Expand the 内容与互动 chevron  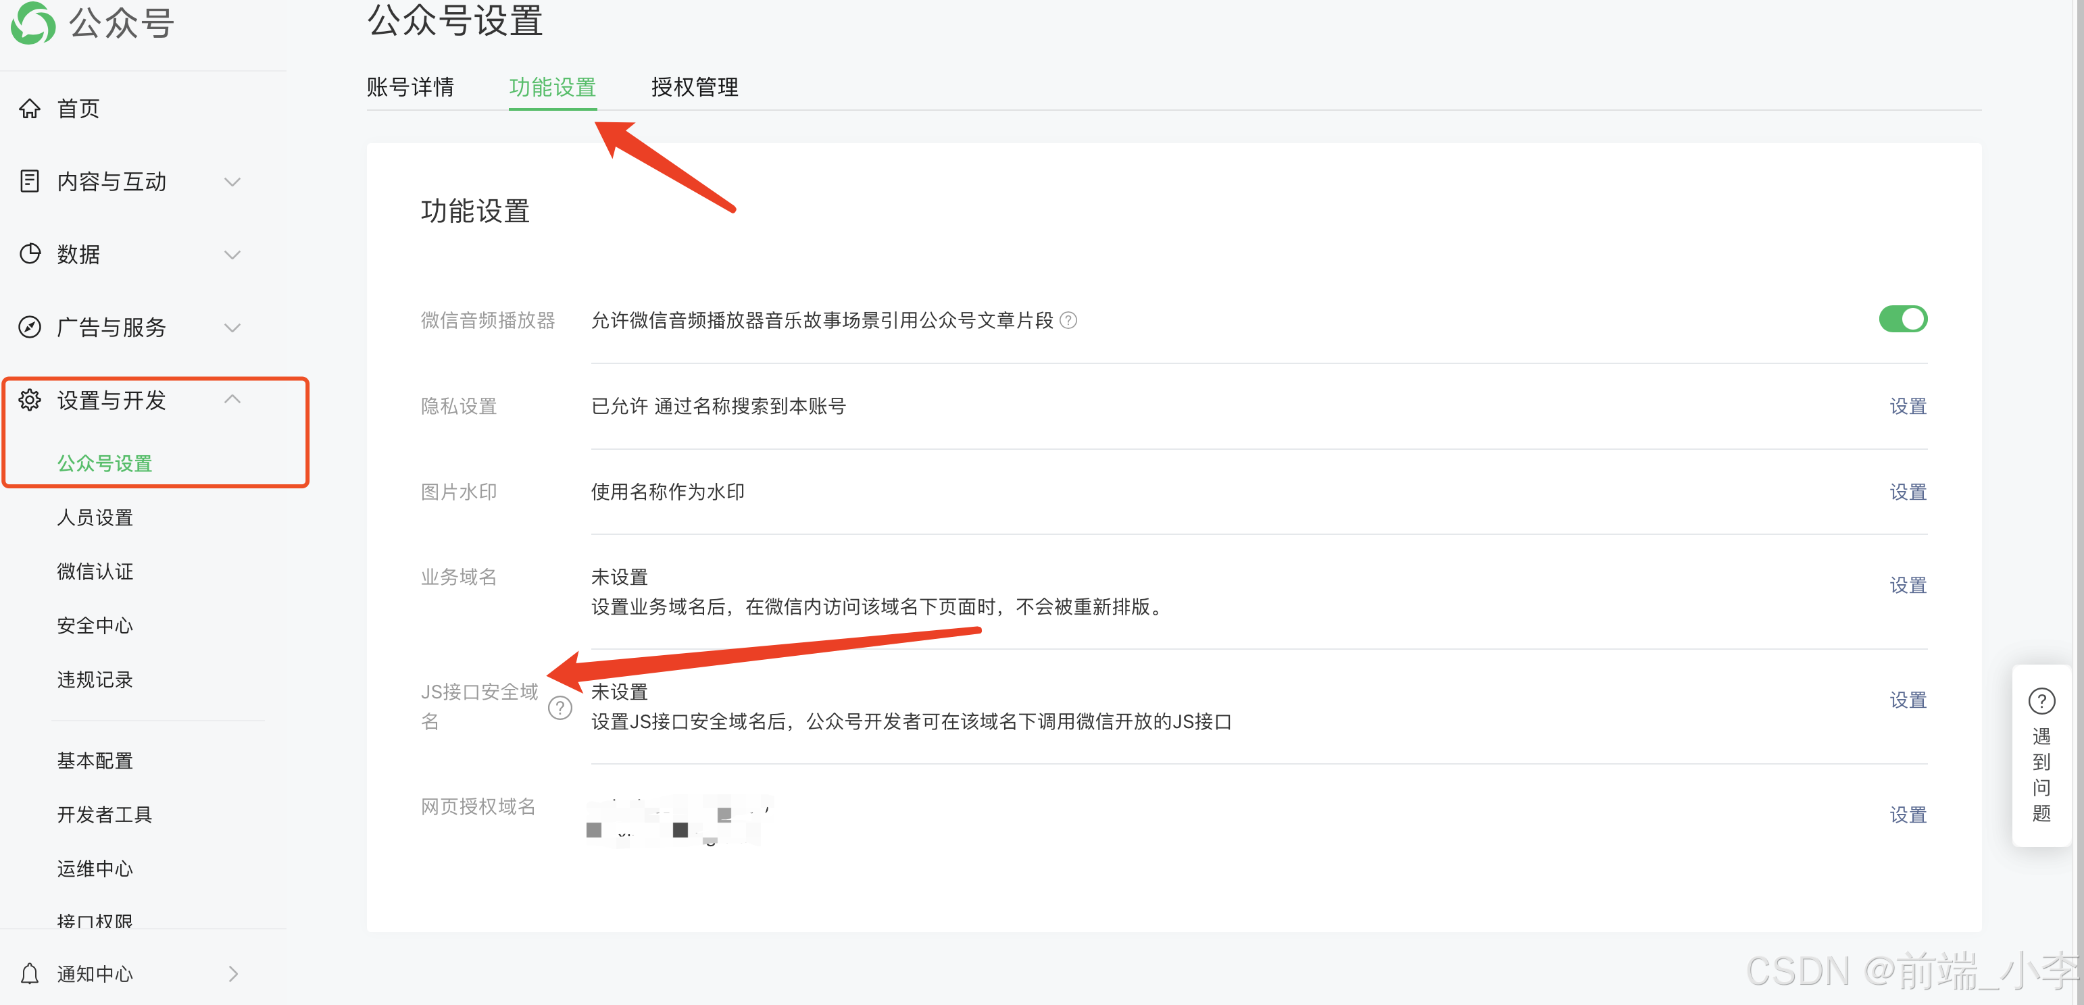[x=233, y=182]
